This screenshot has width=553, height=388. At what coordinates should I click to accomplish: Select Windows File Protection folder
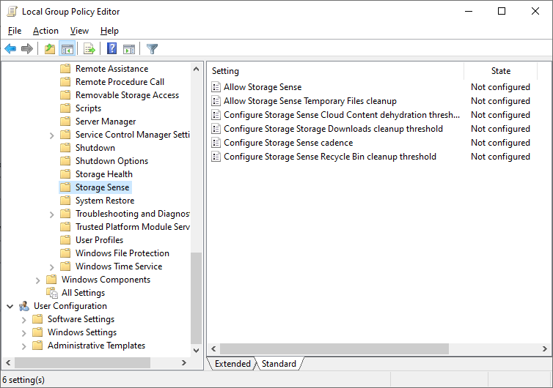click(x=122, y=253)
